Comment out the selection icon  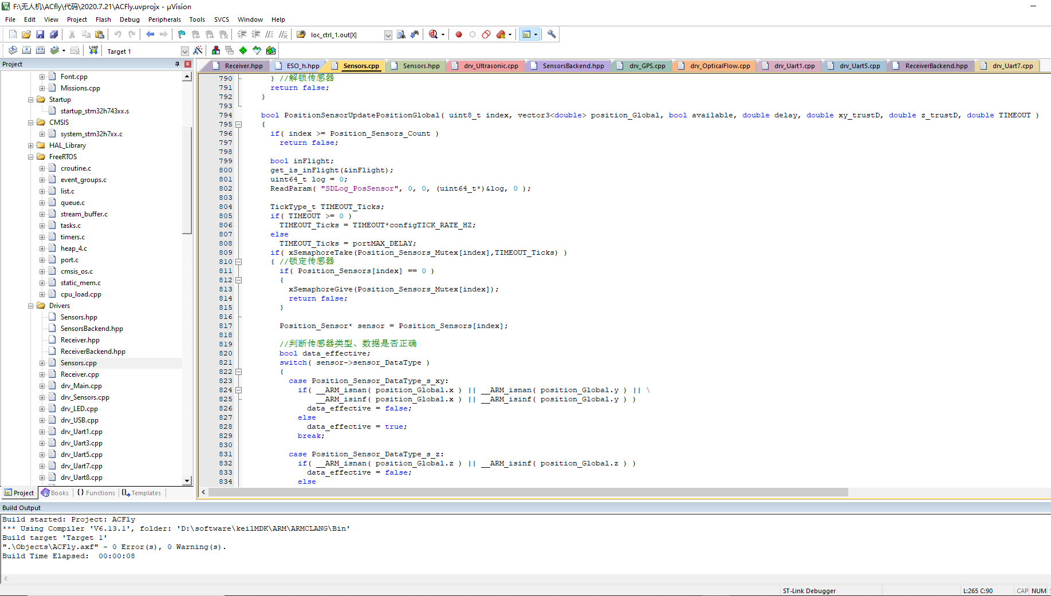(269, 34)
